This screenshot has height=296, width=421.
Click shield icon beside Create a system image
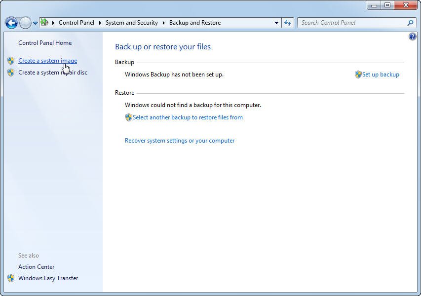tap(11, 61)
